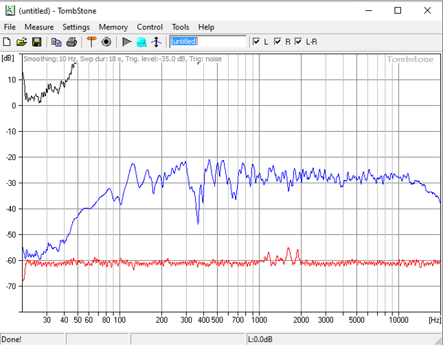Click the smoothing and sweep info text line

point(122,59)
